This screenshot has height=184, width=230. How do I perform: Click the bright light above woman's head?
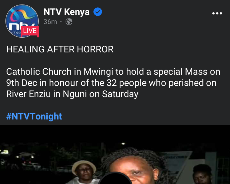tap(123, 143)
